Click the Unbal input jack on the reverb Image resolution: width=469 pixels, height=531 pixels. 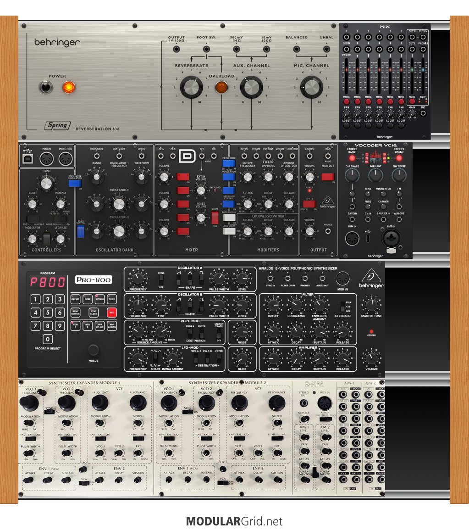point(326,49)
